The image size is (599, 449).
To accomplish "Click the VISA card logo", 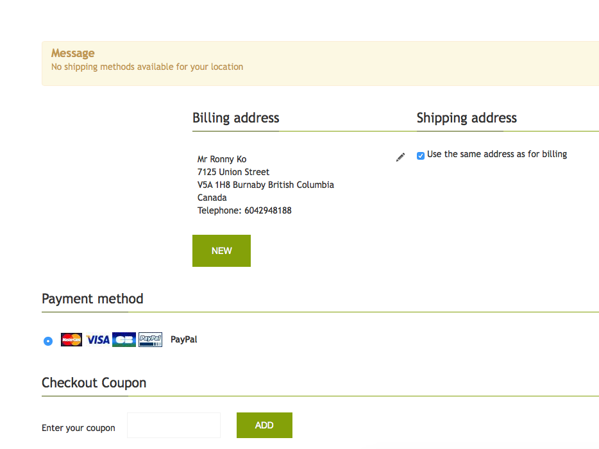I will [98, 340].
